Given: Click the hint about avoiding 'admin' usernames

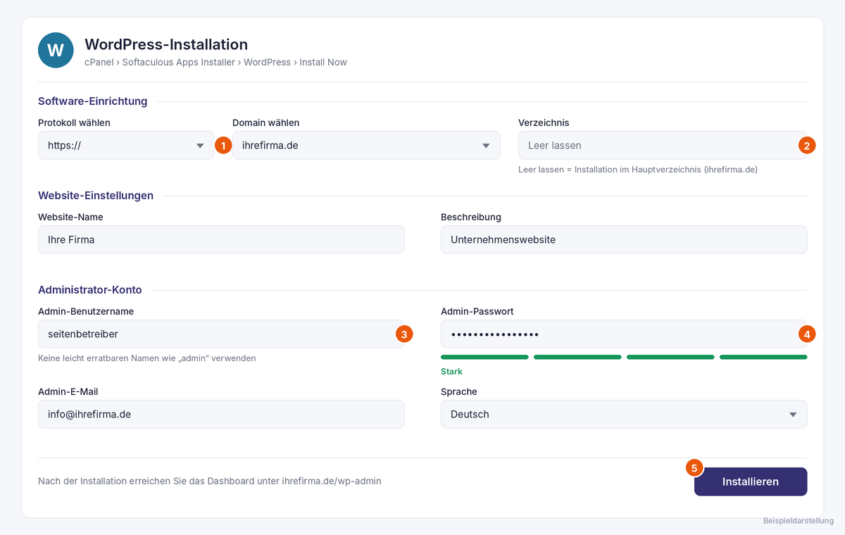Looking at the screenshot, I should (x=147, y=358).
